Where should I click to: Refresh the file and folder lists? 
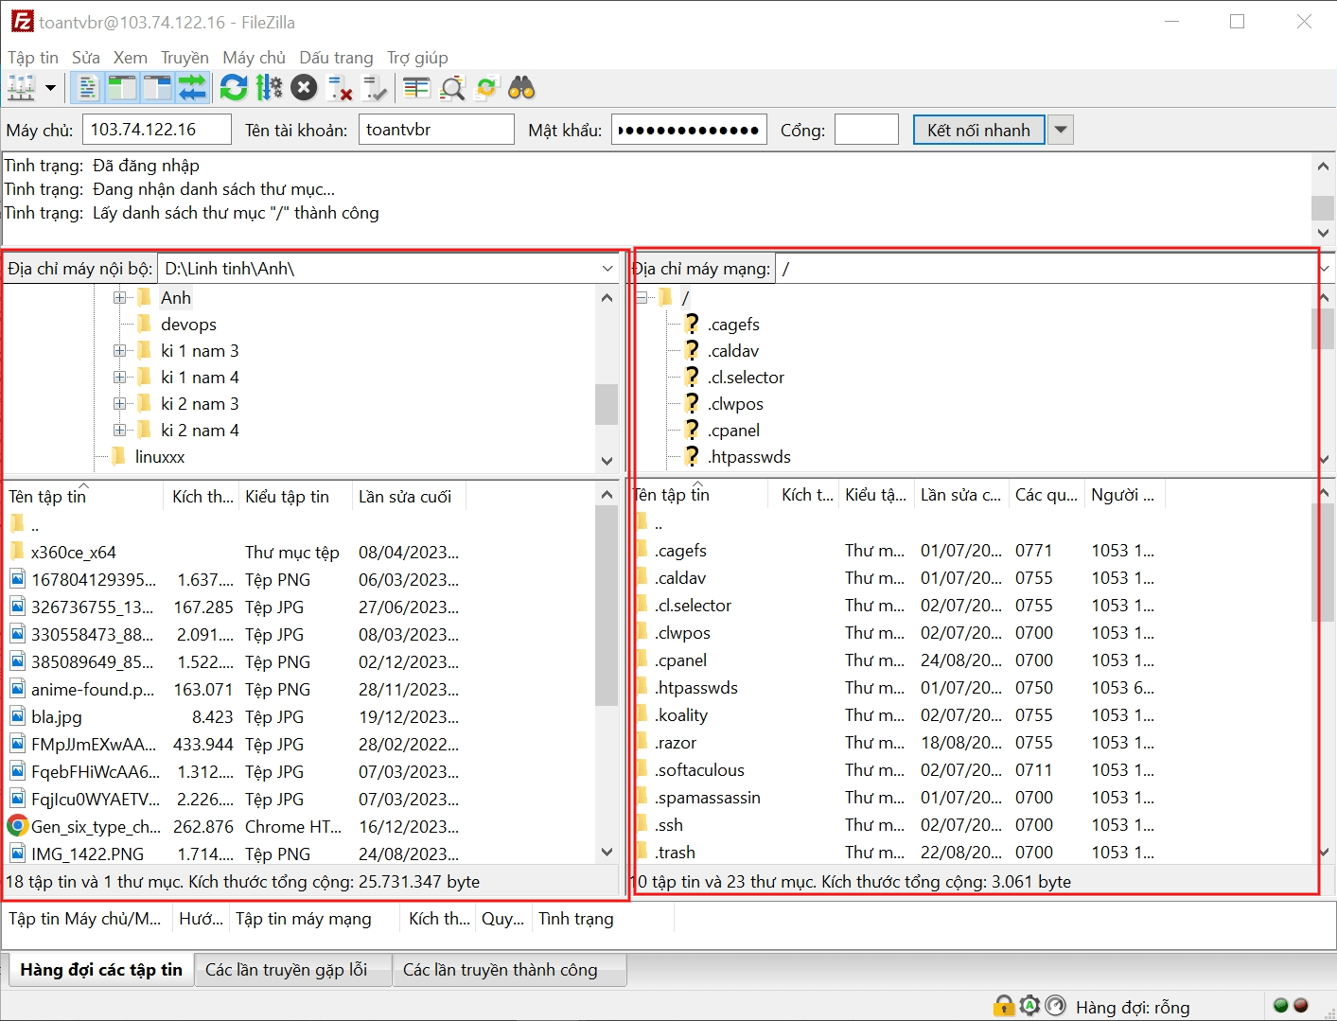234,87
